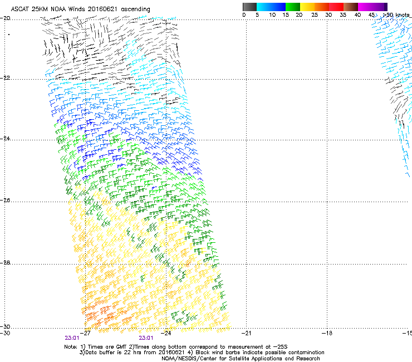Click the green 15–20 knots color segment
This screenshot has height=362, width=412.
click(x=293, y=7)
